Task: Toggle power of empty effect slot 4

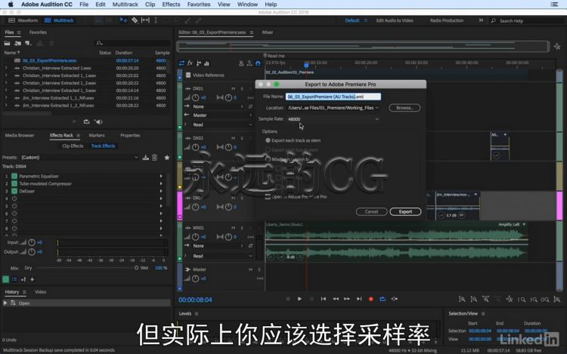Action: (x=14, y=199)
